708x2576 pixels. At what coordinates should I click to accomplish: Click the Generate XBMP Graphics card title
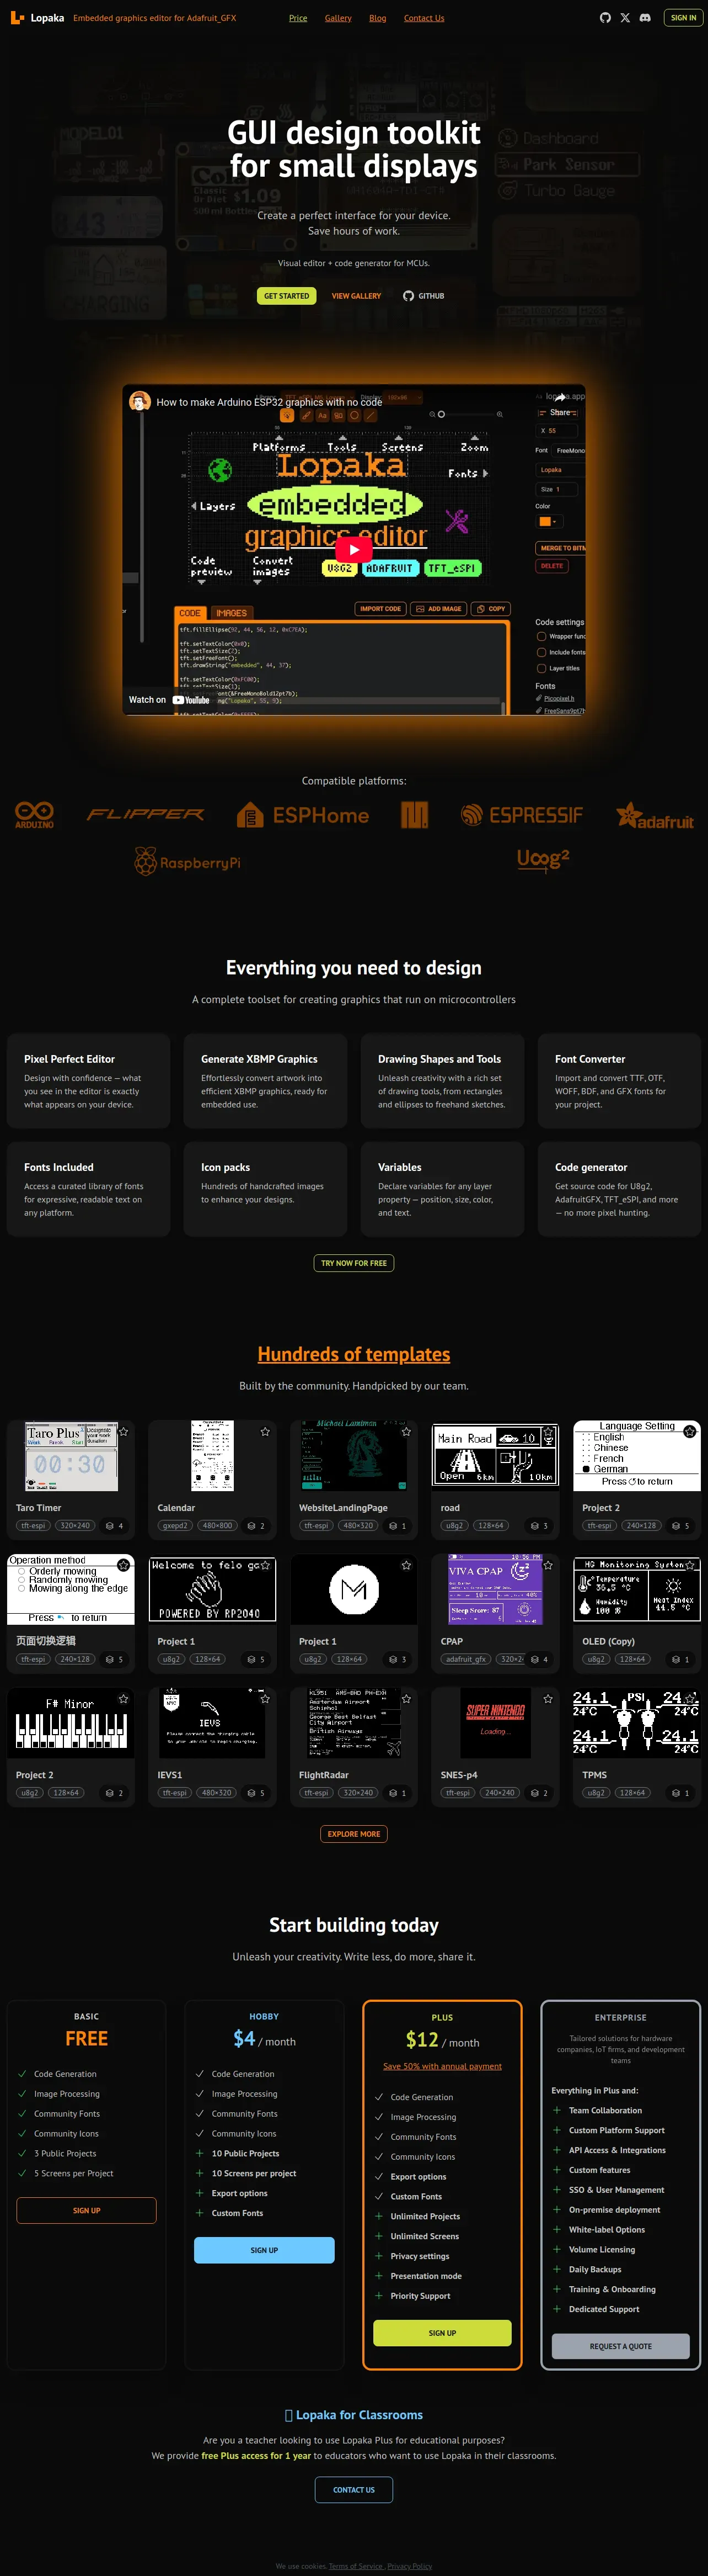260,1059
